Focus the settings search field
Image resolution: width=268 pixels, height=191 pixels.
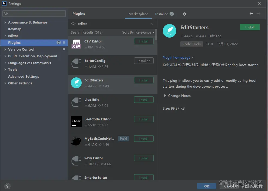tap(34, 14)
